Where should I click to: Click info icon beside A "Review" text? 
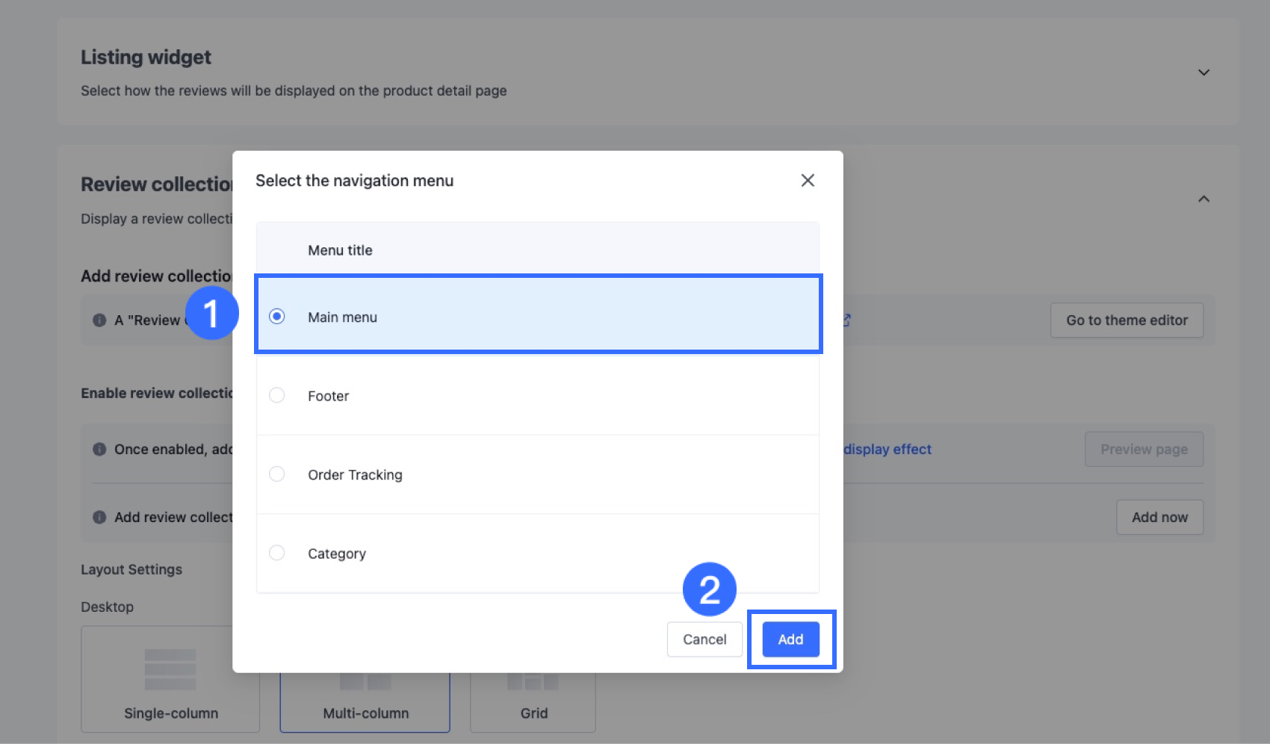coord(99,320)
